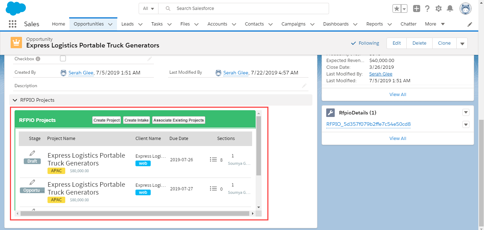Screen dimensions: 484x230
Task: Edit the Checkbox field pencil icon
Action: (x=150, y=59)
